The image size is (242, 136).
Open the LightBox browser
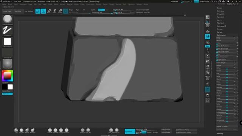[x=18, y=11]
